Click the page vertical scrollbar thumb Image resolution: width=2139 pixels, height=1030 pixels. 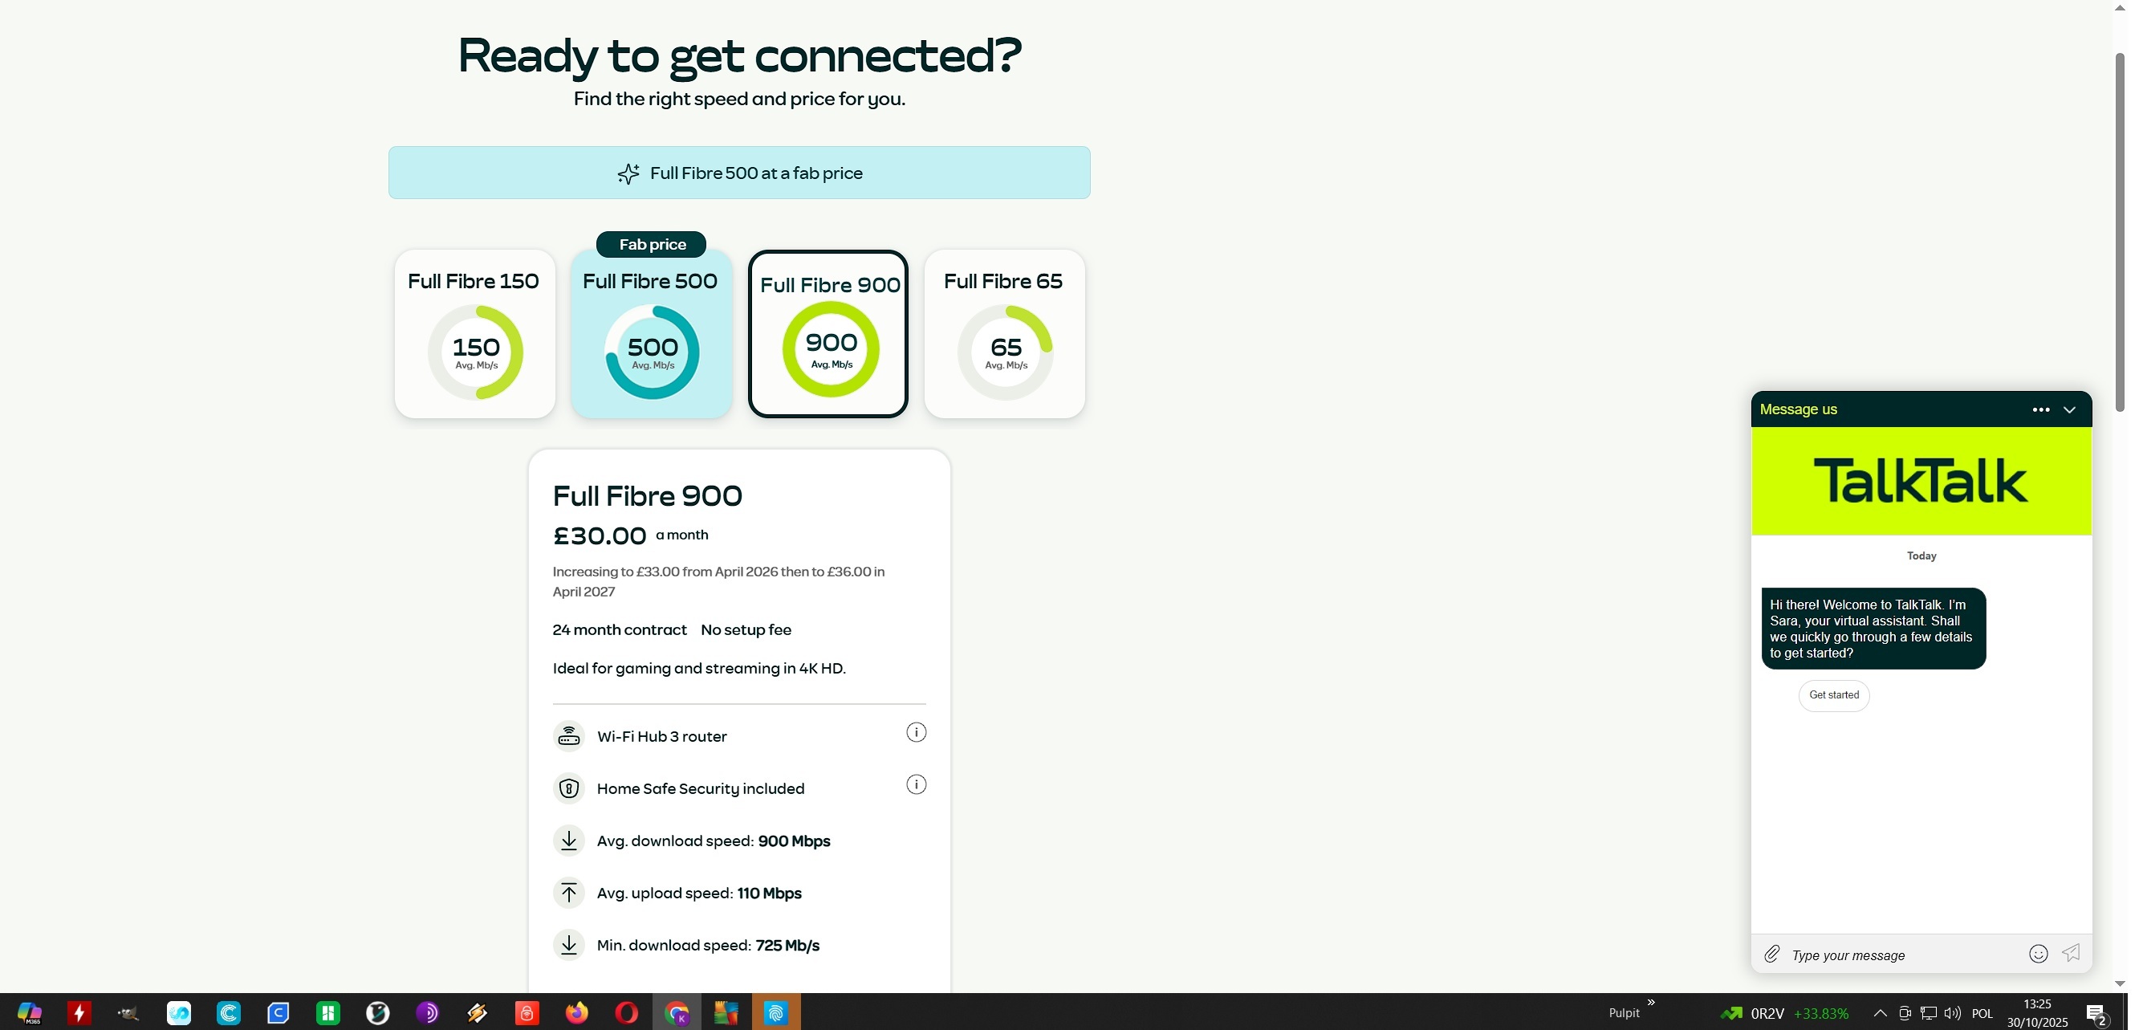(2119, 233)
